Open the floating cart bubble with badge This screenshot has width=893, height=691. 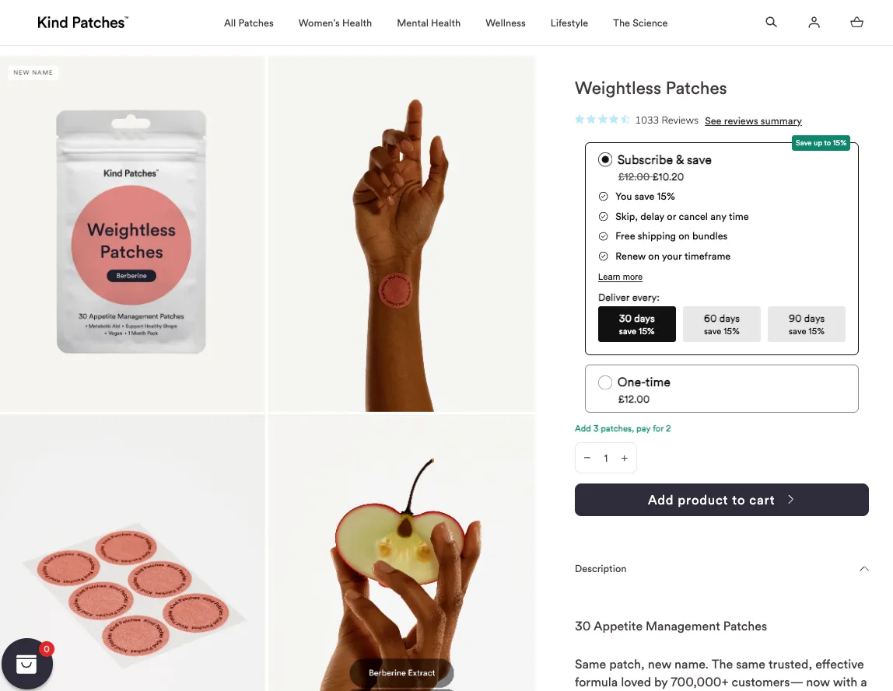tap(27, 665)
